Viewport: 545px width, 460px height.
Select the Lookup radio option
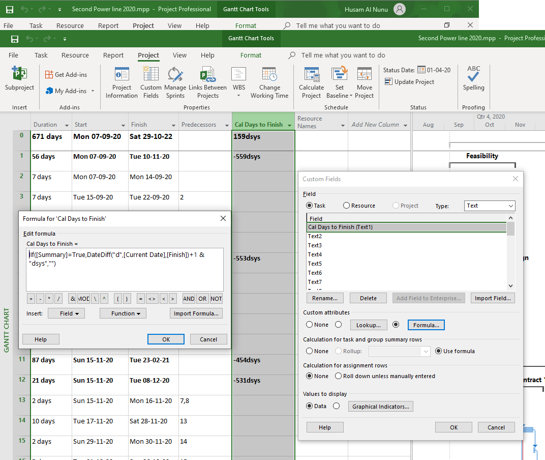click(x=338, y=324)
